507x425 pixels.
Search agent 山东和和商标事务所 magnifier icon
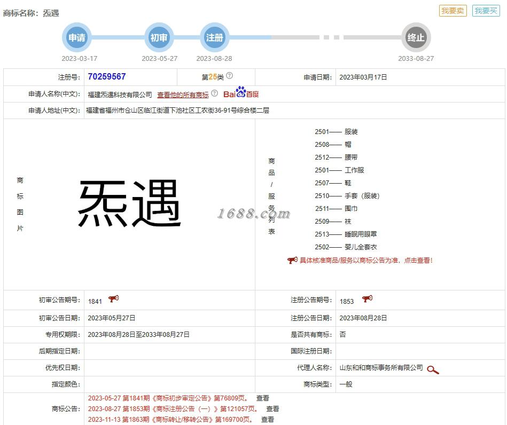click(x=433, y=369)
